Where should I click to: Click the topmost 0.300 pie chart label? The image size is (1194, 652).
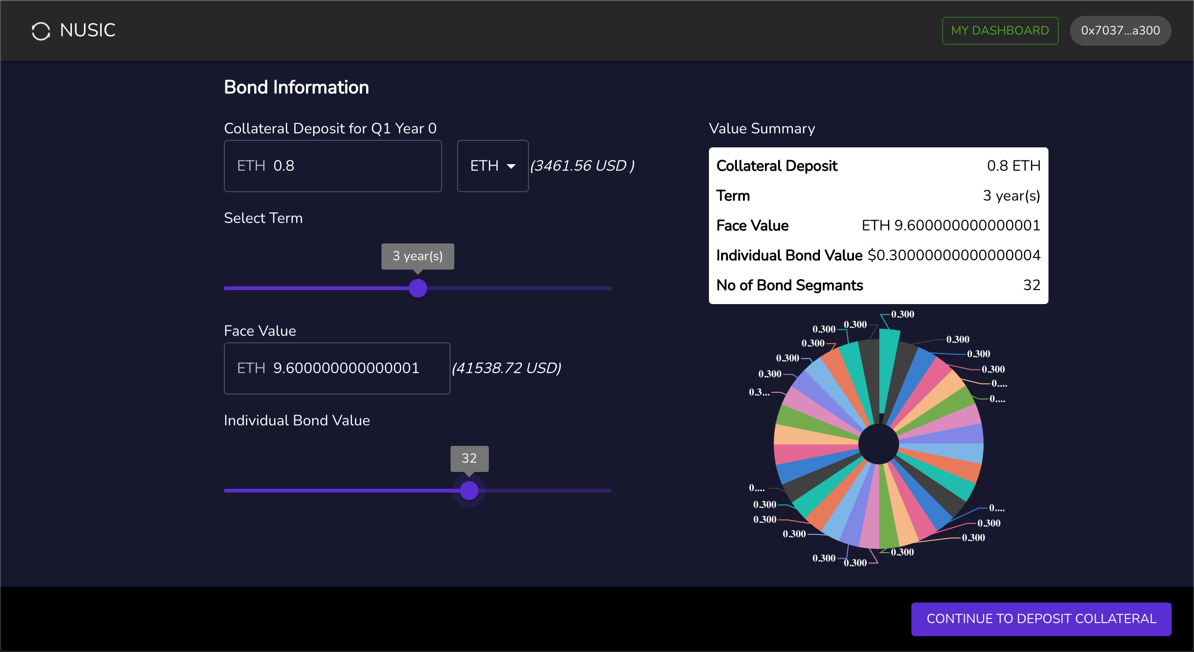(x=902, y=314)
